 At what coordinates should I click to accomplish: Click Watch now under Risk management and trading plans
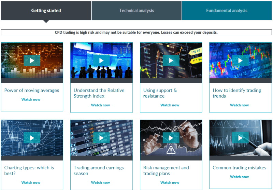point(170,182)
